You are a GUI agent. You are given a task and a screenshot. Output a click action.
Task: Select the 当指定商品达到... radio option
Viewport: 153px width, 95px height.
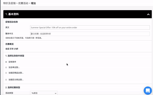[x=6, y=73]
